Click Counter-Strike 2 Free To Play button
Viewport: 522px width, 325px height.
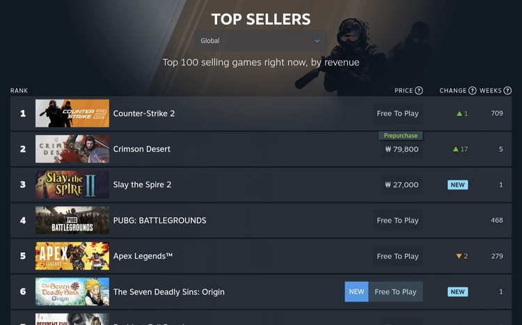(x=397, y=113)
